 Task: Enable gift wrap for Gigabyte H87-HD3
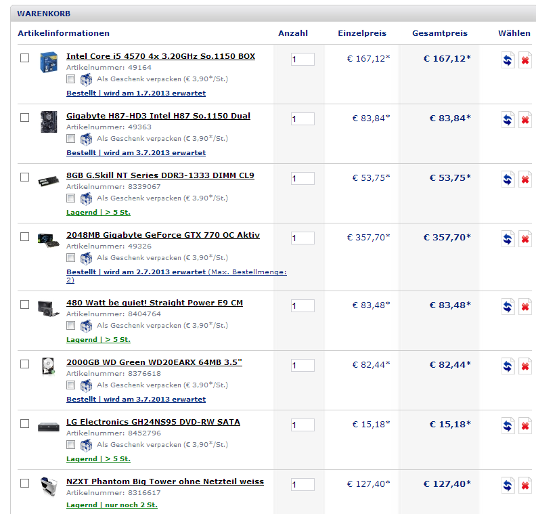pyautogui.click(x=71, y=139)
